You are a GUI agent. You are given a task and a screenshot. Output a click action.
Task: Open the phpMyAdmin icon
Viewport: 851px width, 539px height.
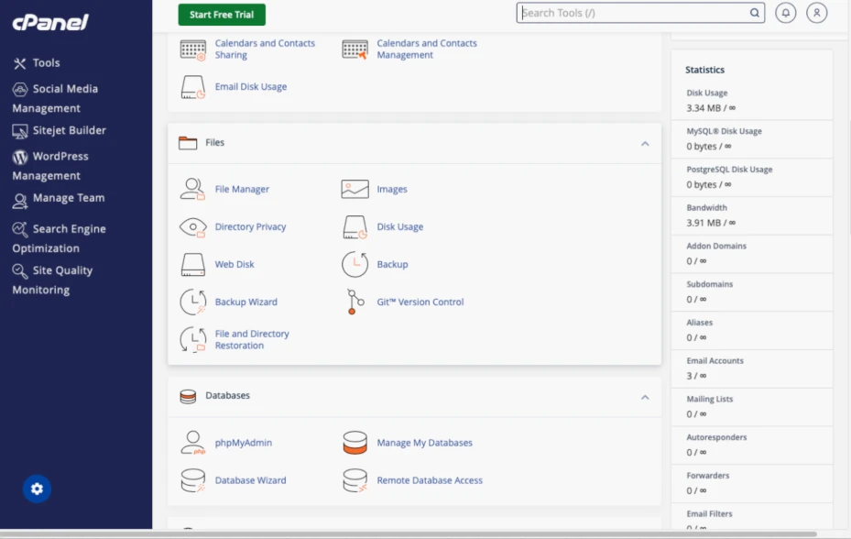[192, 442]
